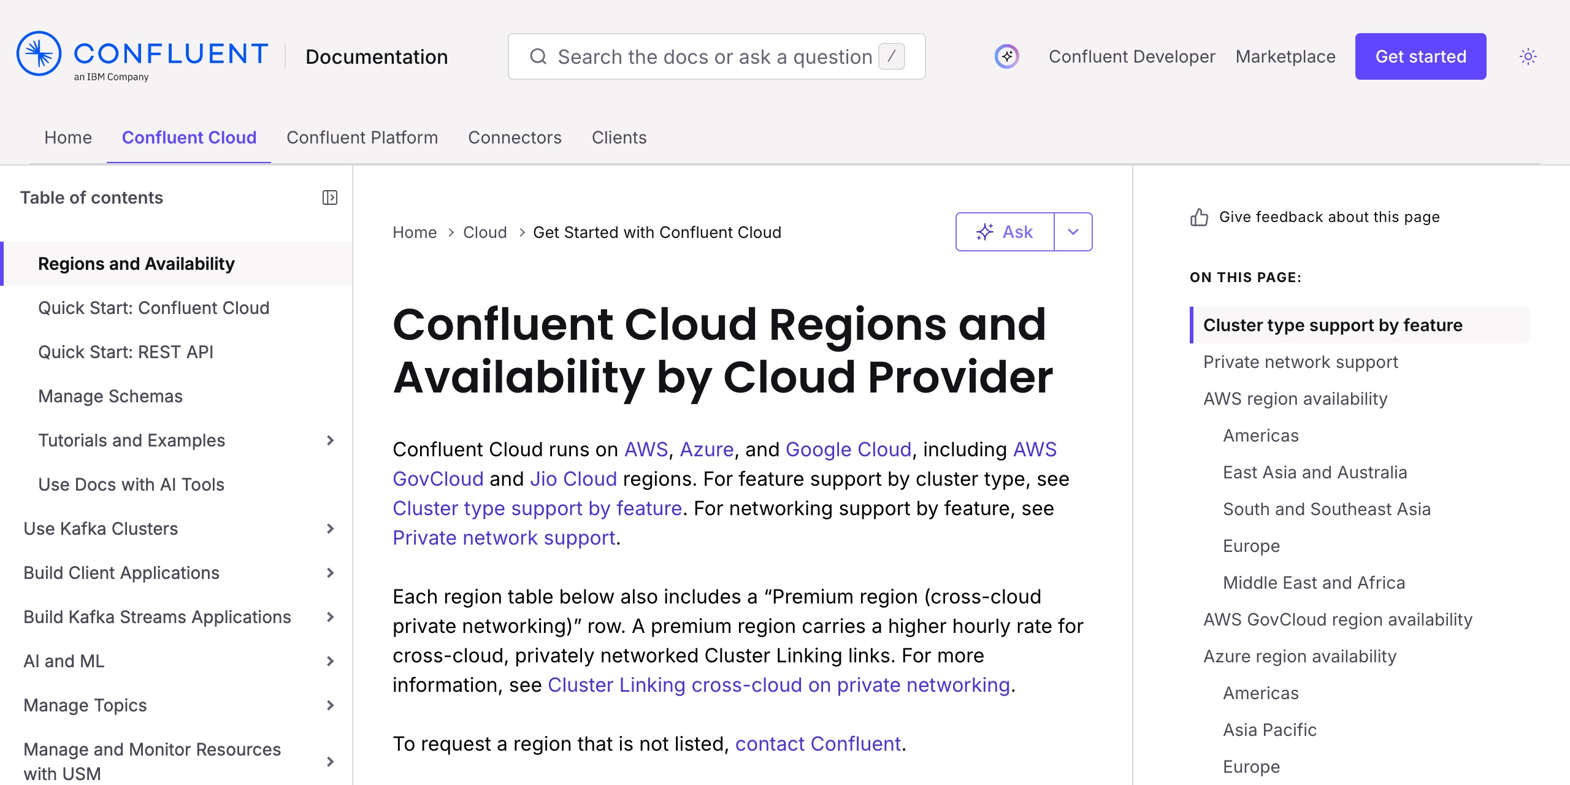Click the slash shortcut key badge
The image size is (1570, 785).
click(x=891, y=56)
